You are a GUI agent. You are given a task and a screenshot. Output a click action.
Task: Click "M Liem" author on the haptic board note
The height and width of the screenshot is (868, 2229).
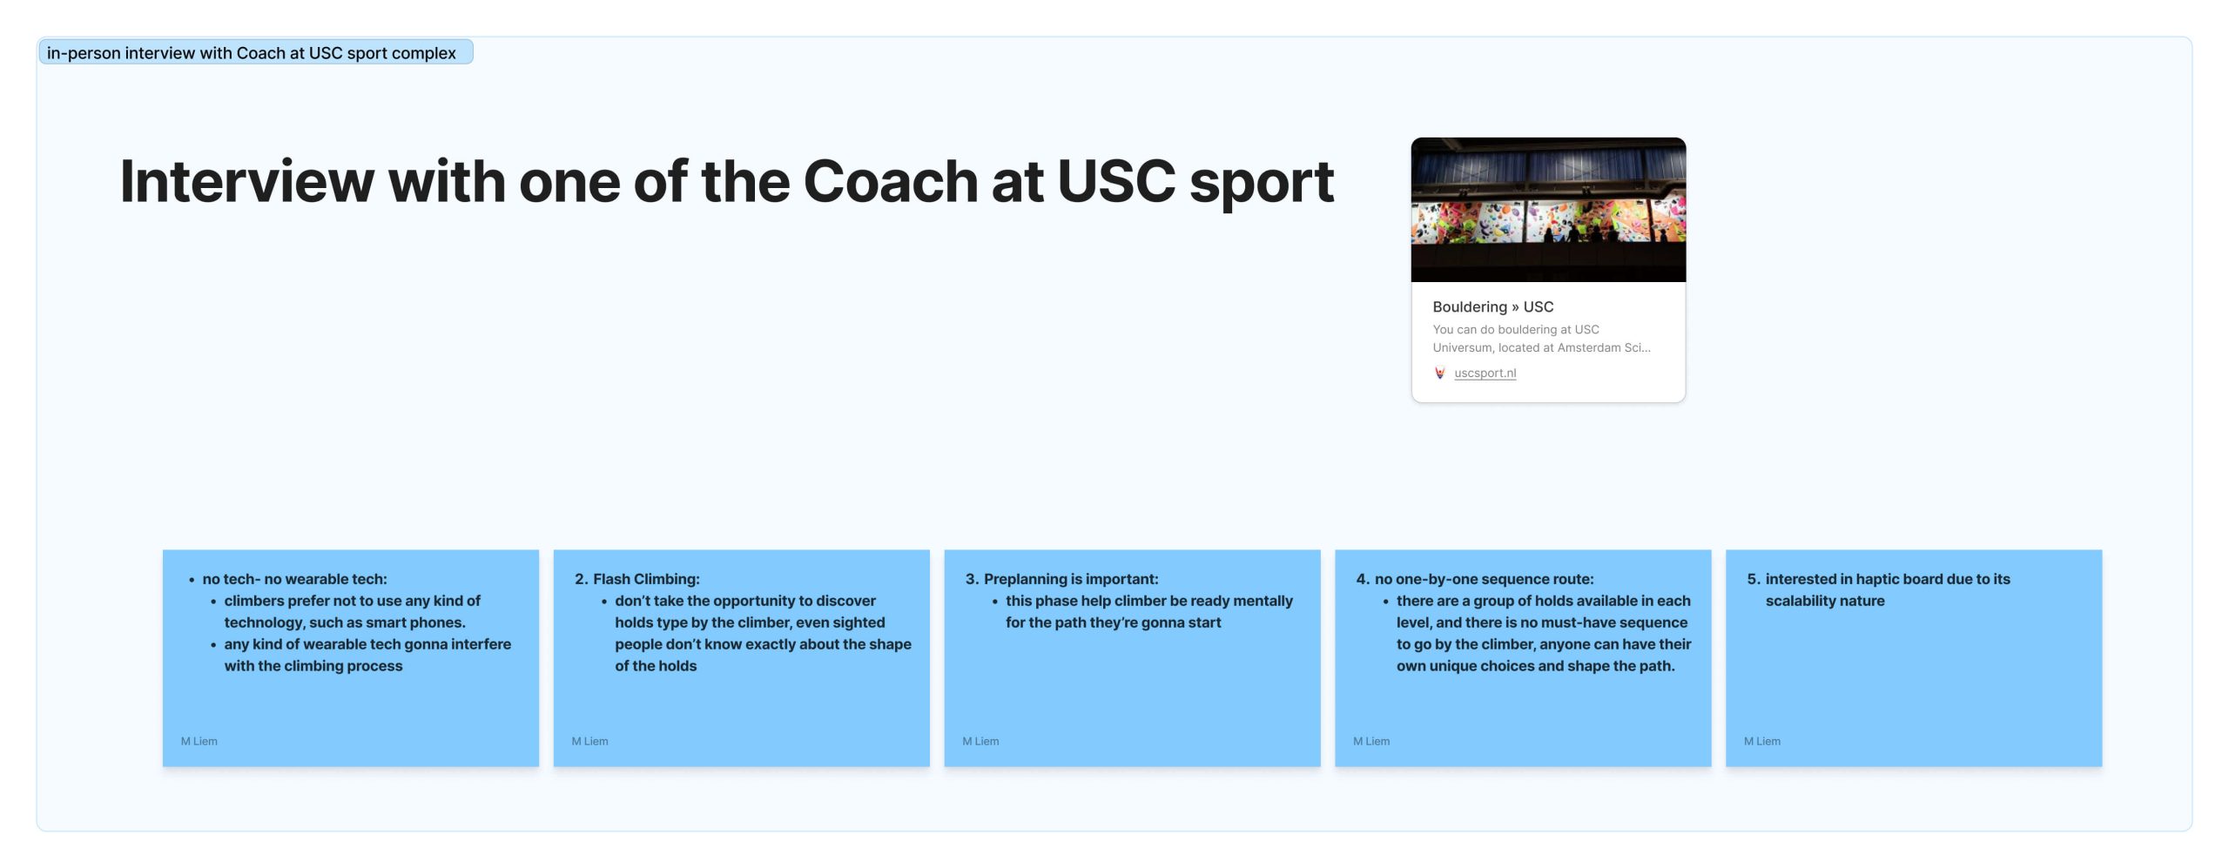[1761, 741]
